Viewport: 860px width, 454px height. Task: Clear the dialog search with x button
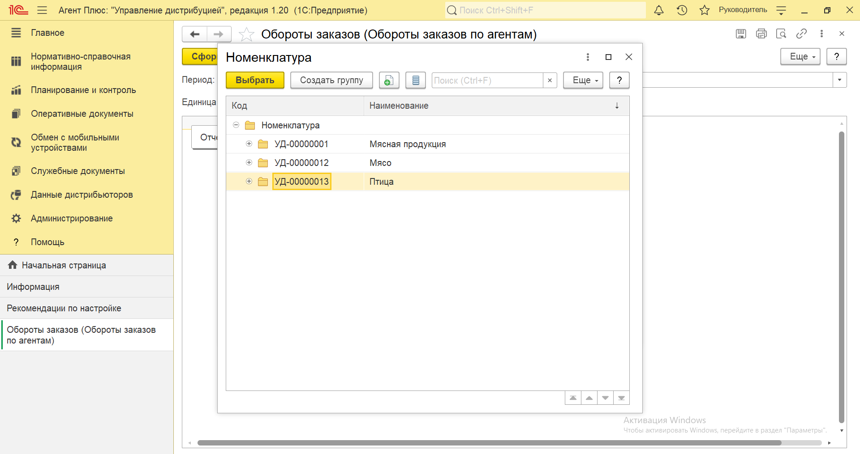click(550, 81)
